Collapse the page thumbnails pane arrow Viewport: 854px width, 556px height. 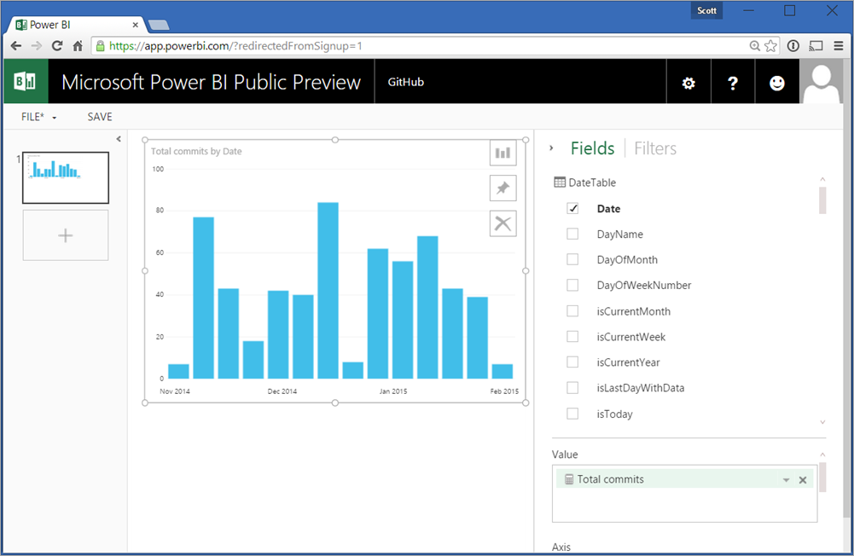119,139
